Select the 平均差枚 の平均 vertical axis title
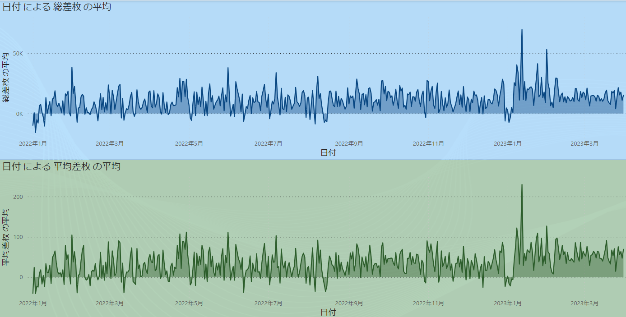 pos(6,237)
